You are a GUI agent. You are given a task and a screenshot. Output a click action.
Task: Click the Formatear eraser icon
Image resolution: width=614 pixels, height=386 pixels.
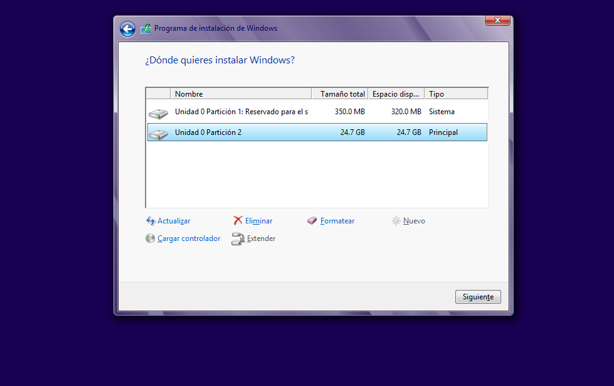(312, 221)
